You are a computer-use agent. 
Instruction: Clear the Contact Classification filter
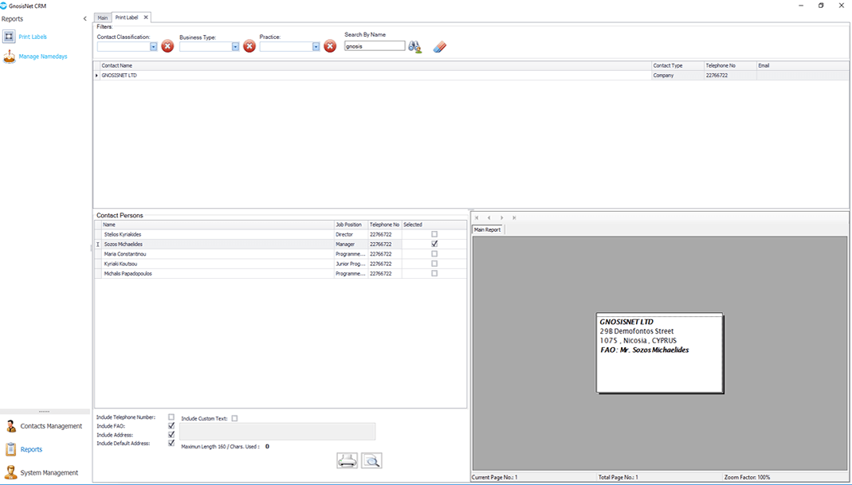point(167,46)
